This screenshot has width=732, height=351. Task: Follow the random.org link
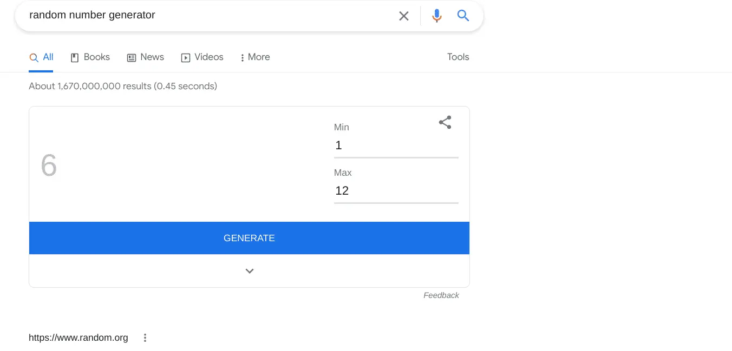(78, 337)
